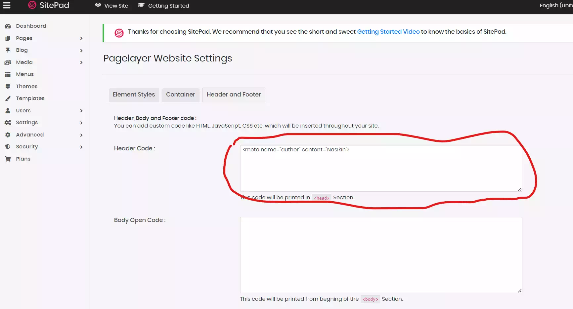
Task: Click the 'Header, Body and Footer code :' text
Action: pos(155,118)
